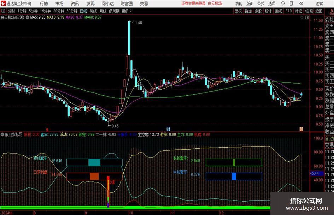The width and height of the screenshot is (334, 215).
Task: Select the 月线 monthly period tab
Action: 103,11
